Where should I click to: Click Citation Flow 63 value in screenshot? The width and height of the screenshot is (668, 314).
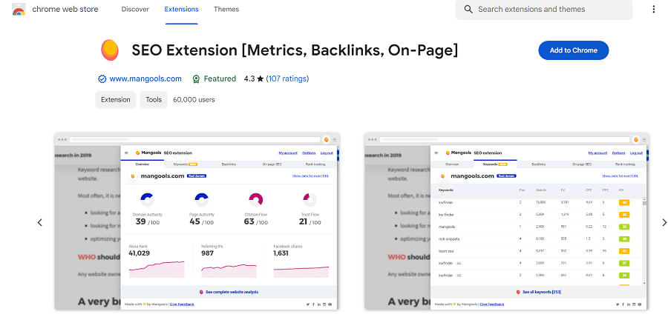(255, 221)
